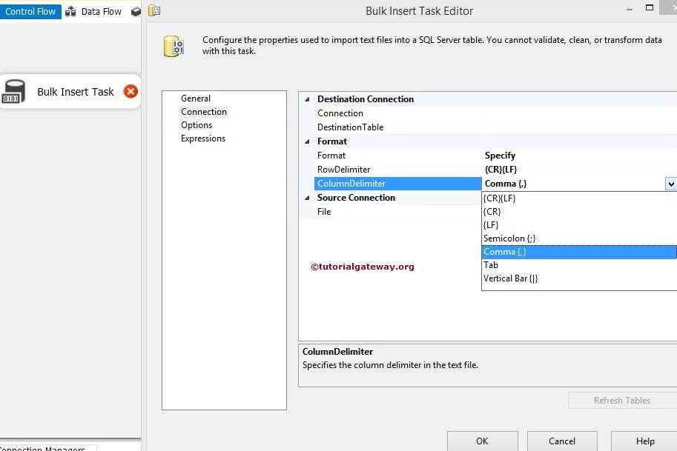
Task: Switch to the Control Flow tab
Action: pyautogui.click(x=30, y=11)
